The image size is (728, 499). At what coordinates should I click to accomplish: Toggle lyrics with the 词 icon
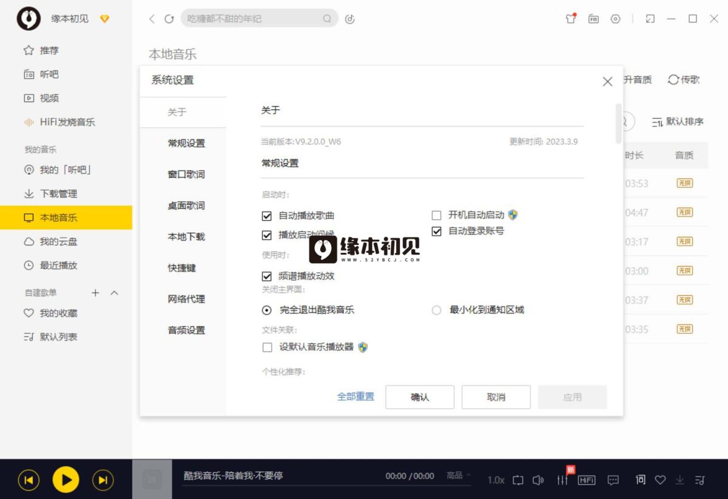tap(641, 480)
